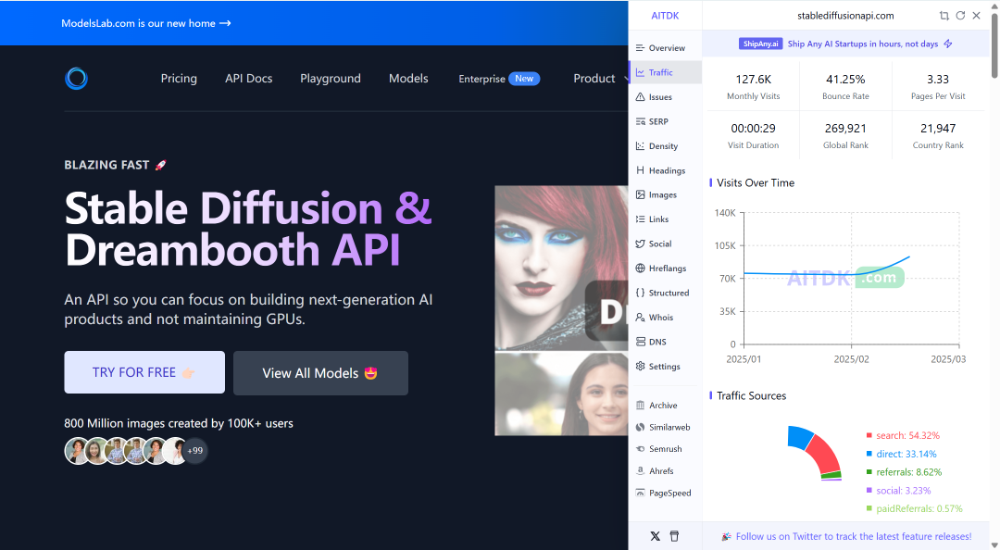Click the trash icon at panel bottom
1000x550 pixels.
click(674, 536)
